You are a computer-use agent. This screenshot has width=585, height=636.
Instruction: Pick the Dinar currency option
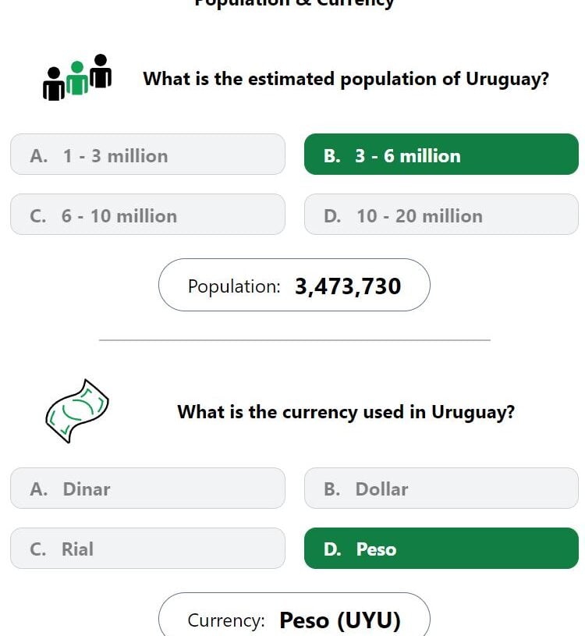point(147,488)
